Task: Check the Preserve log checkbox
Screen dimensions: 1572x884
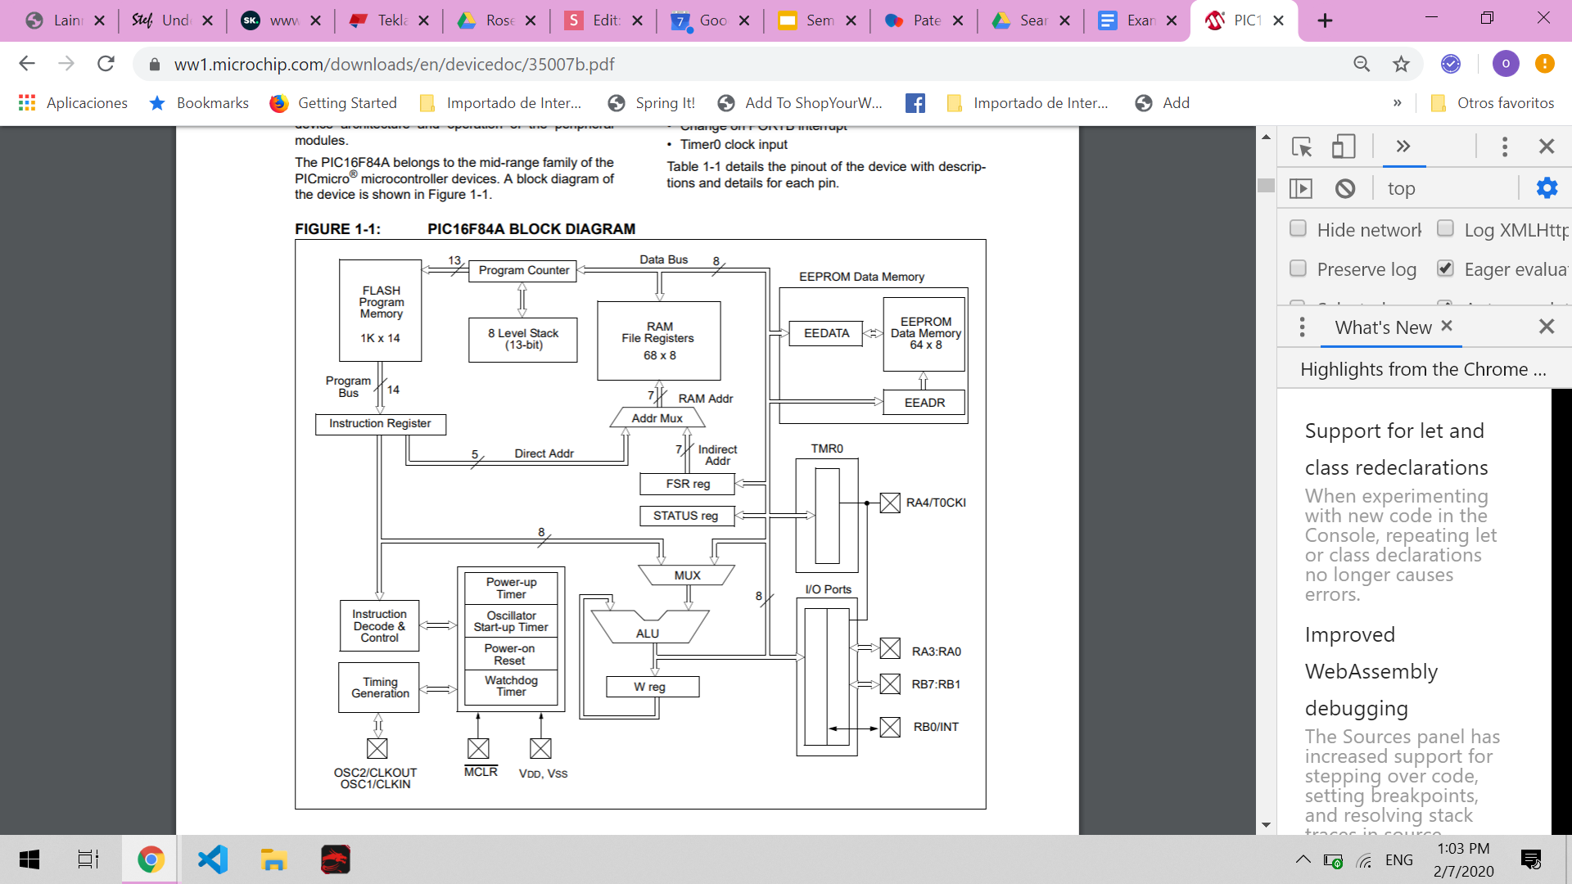Action: (x=1298, y=268)
